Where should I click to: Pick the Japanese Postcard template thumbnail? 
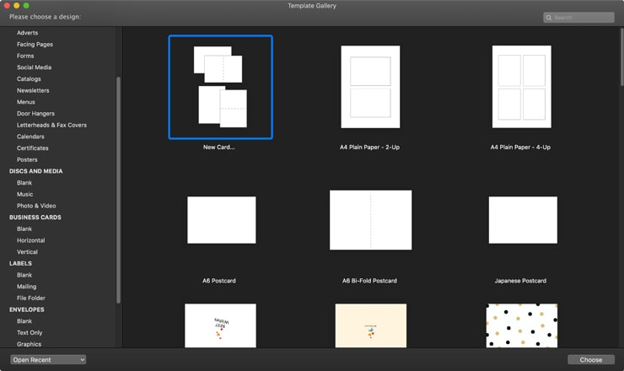pyautogui.click(x=523, y=220)
